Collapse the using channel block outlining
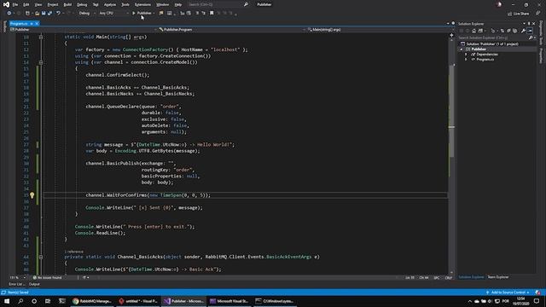Viewport: 546px width, 307px height. coord(41,62)
